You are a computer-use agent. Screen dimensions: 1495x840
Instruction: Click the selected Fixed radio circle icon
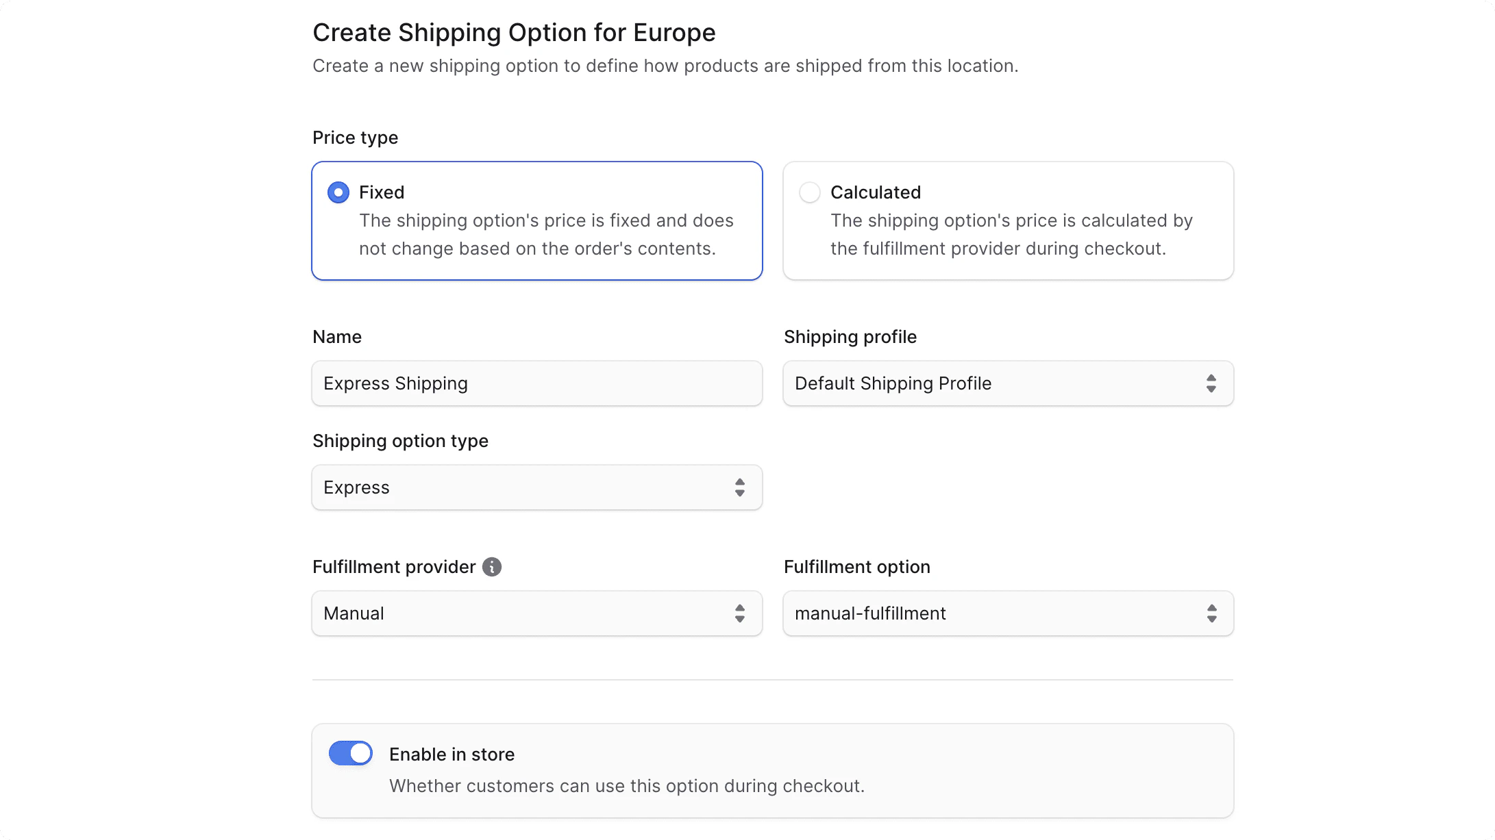point(338,192)
